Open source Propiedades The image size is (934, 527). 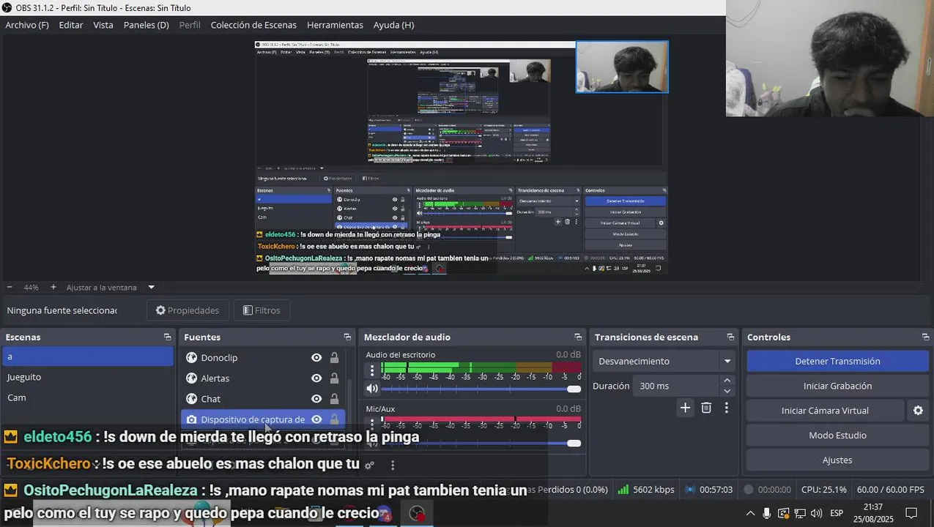pos(188,310)
